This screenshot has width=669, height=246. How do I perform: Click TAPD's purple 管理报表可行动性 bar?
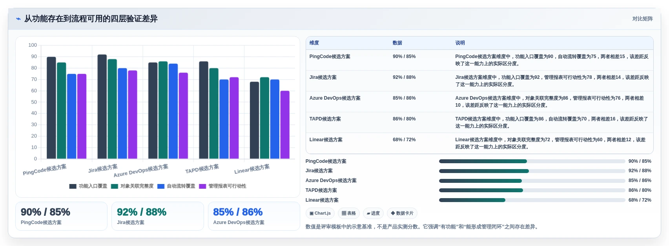(234, 118)
